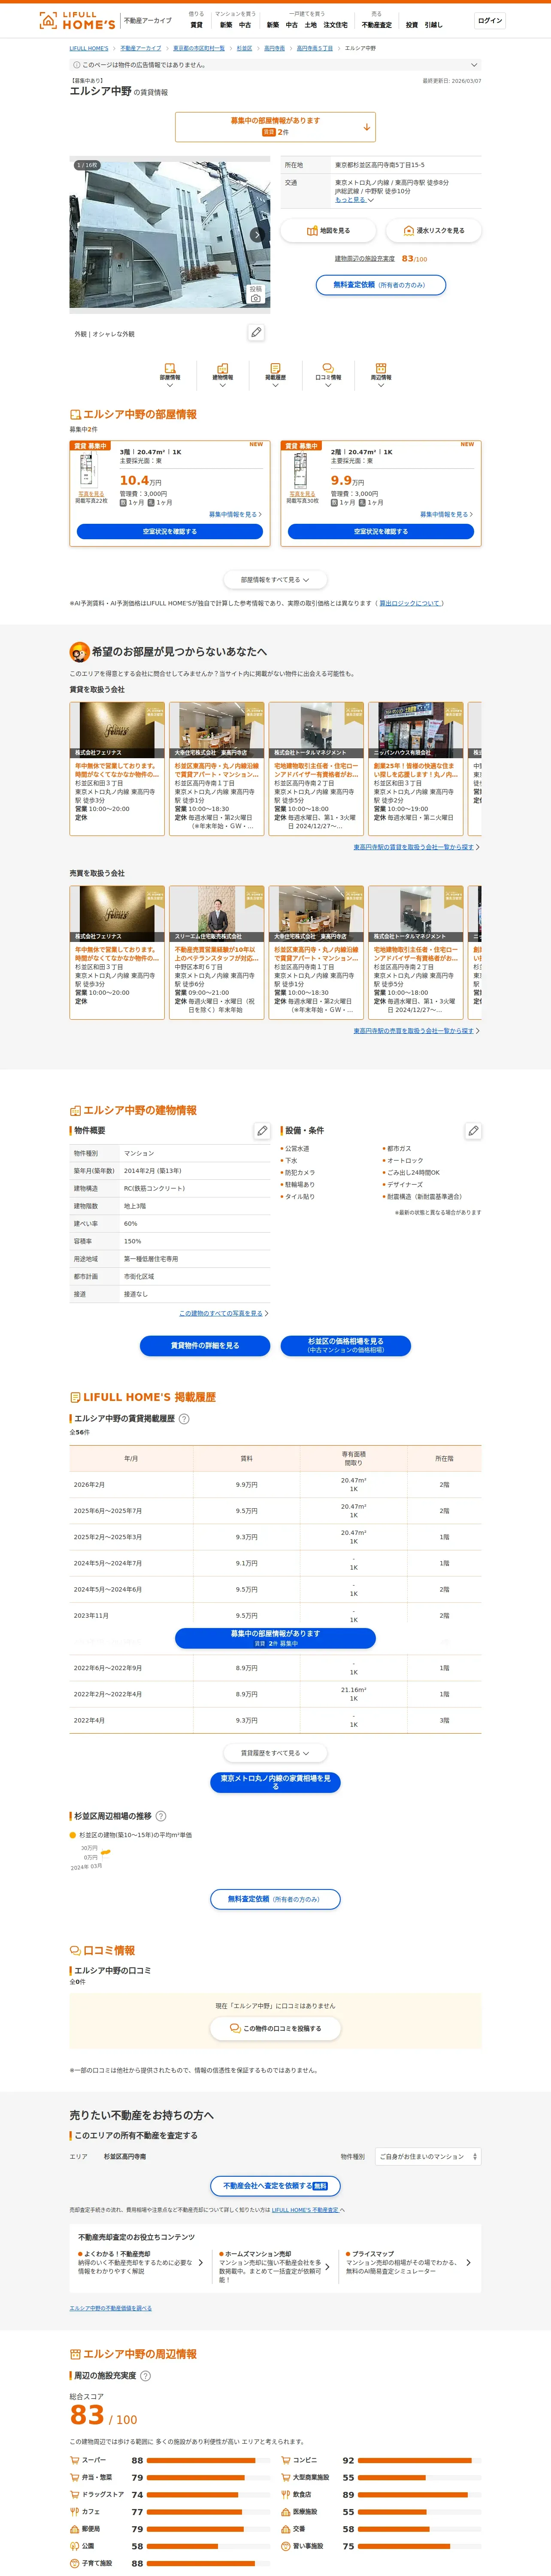Open 東高円寺駅の賃貸を取扱う会社一覧から探す link
Image resolution: width=551 pixels, height=2576 pixels.
coord(414,847)
